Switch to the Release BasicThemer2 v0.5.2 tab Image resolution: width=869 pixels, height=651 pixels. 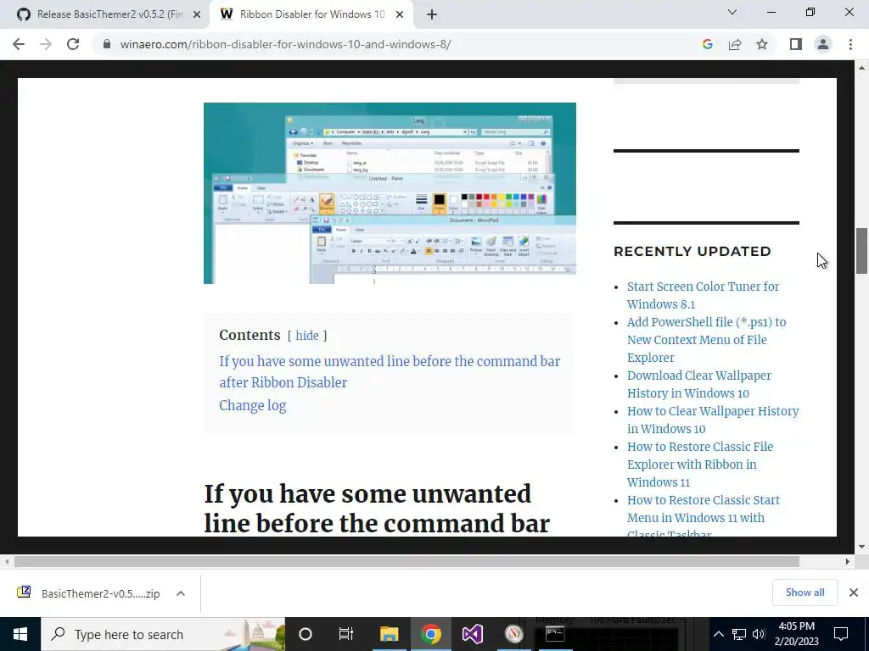pos(109,14)
